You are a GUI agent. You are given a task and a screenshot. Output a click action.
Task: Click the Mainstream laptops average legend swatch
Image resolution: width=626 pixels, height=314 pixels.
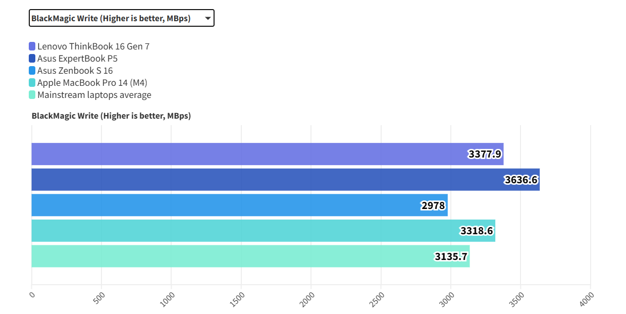[x=32, y=95]
